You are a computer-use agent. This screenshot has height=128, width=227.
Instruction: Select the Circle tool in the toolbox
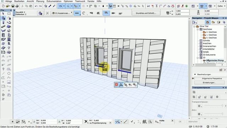pyautogui.click(x=9, y=74)
